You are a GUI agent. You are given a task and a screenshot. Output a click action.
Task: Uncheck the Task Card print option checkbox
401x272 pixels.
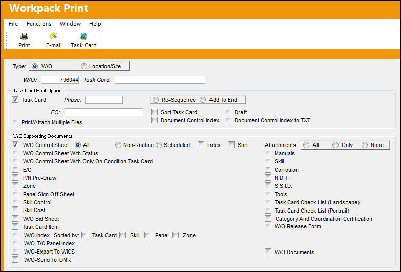pyautogui.click(x=15, y=100)
